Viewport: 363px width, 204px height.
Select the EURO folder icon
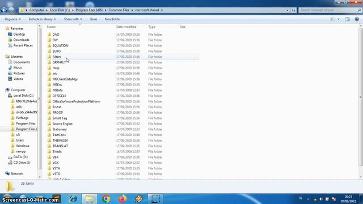(49, 51)
